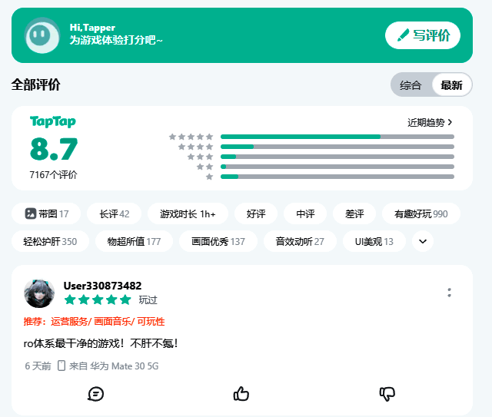
Task: Select the 物超所值 177 tag
Action: [x=134, y=241]
